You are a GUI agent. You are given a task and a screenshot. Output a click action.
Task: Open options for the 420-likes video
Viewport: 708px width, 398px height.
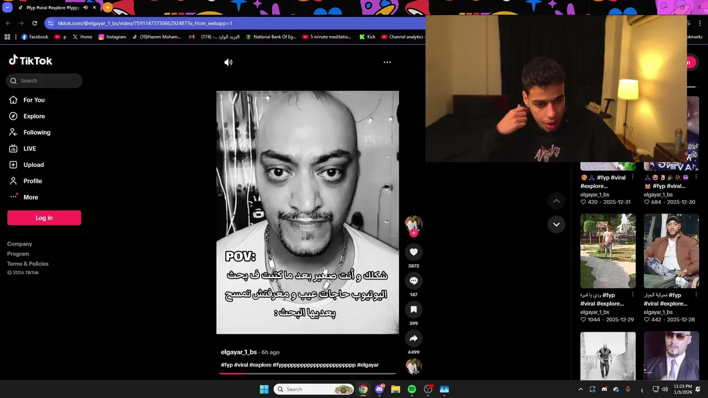pos(632,177)
